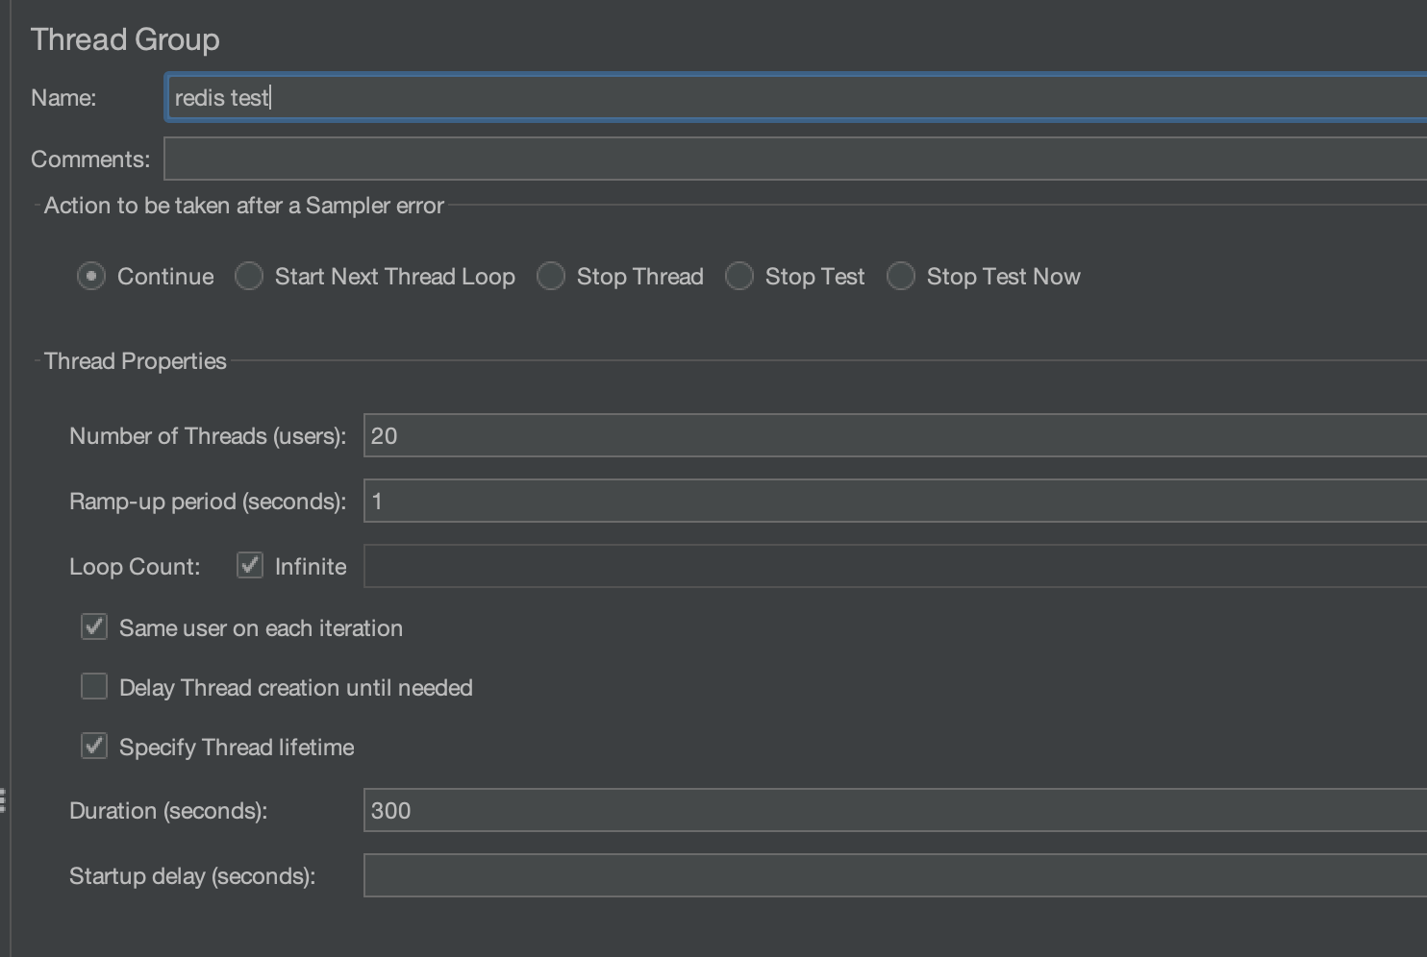This screenshot has height=957, width=1427.
Task: Click the Action after Sampler error section label
Action: tap(242, 205)
